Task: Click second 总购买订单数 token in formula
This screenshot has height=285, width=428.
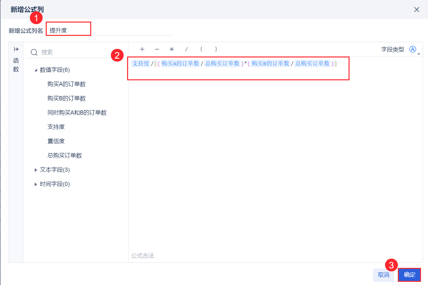Action: pos(312,63)
